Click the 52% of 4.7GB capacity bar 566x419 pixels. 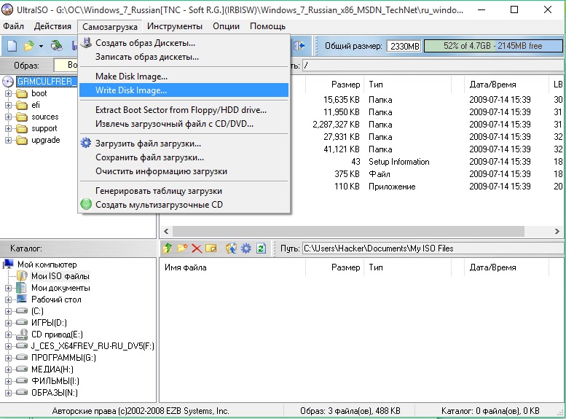pos(493,46)
